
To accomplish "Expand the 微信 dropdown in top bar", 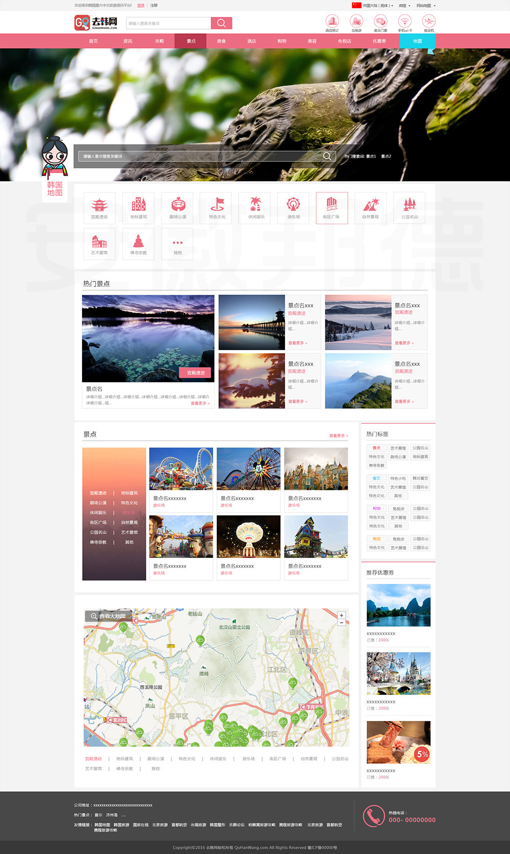I will (x=404, y=6).
